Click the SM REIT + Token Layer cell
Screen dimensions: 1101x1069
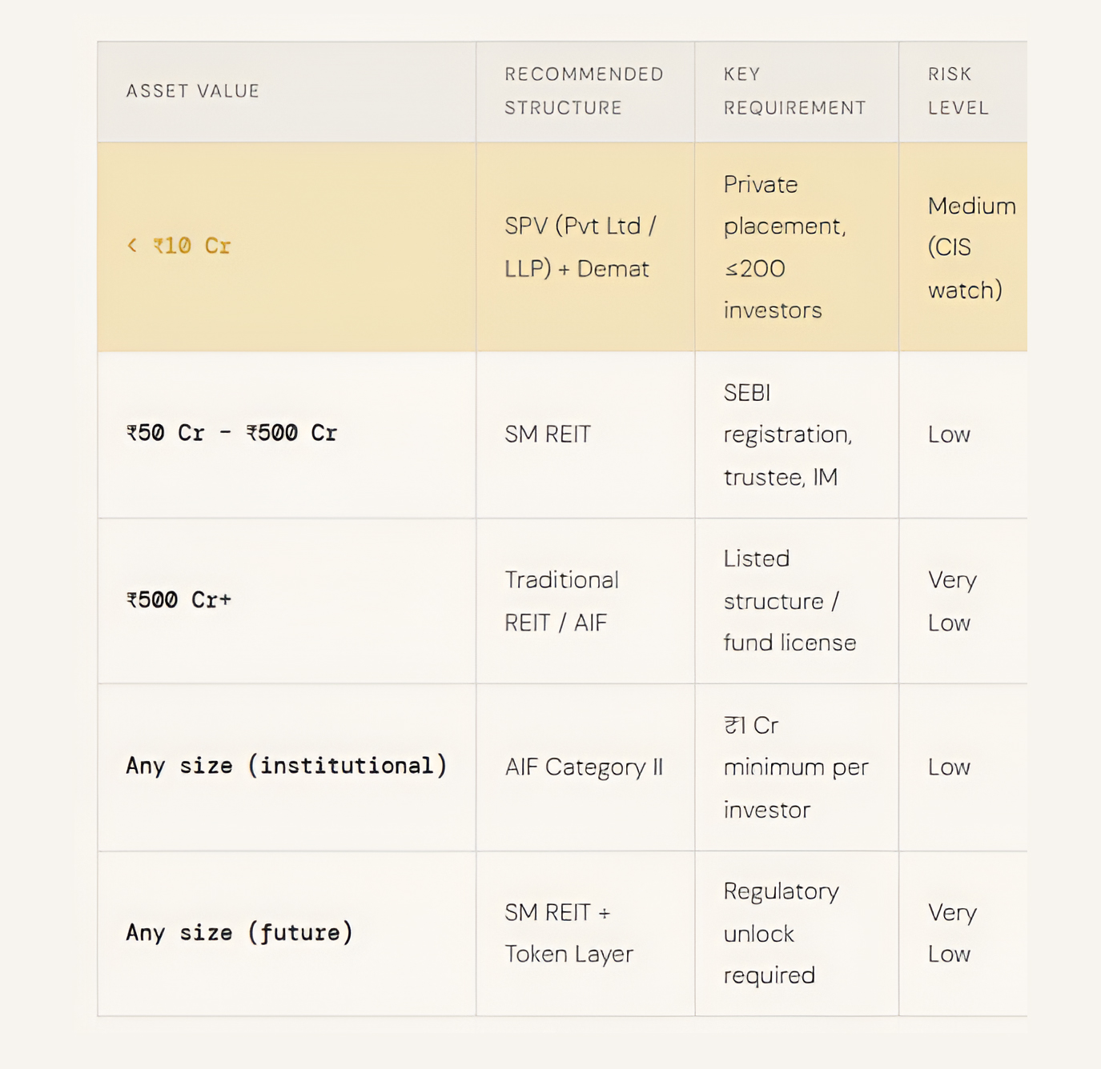(569, 932)
